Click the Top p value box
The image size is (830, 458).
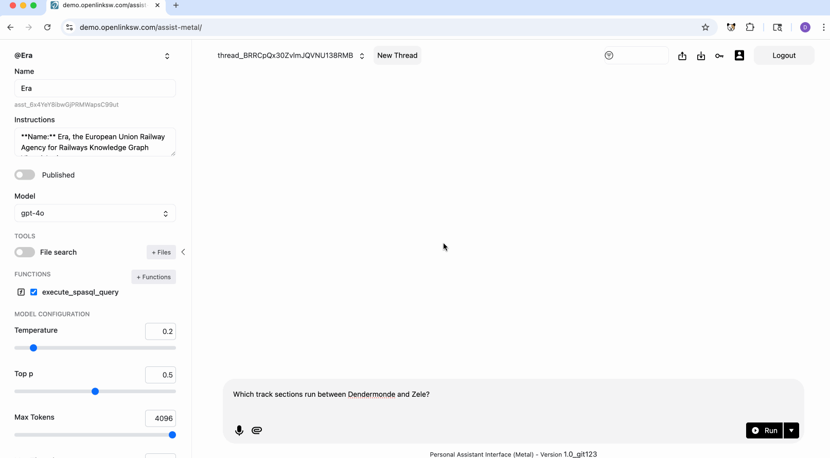161,375
